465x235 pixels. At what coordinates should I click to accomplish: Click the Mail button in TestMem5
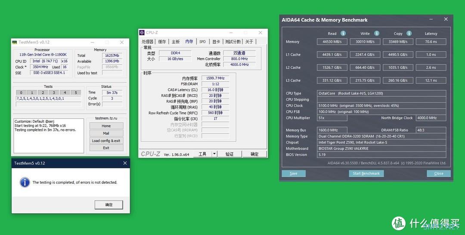point(106,133)
